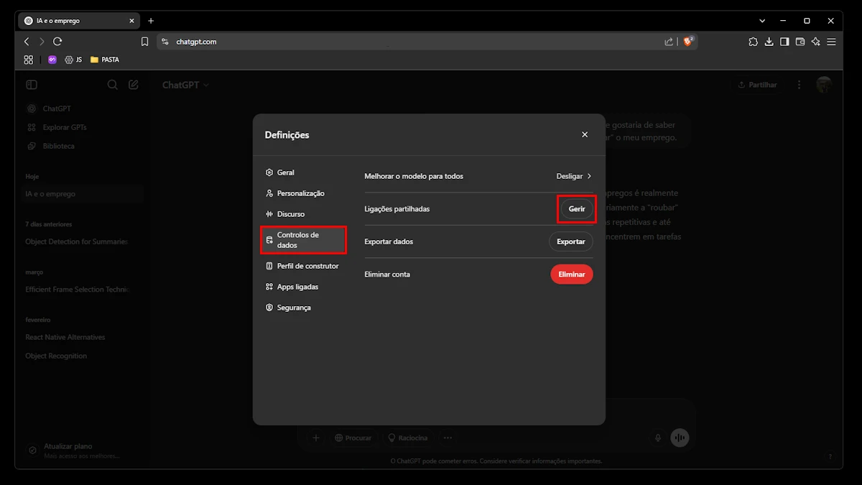
Task: Open the Brave Wallet icon
Action: pyautogui.click(x=800, y=42)
